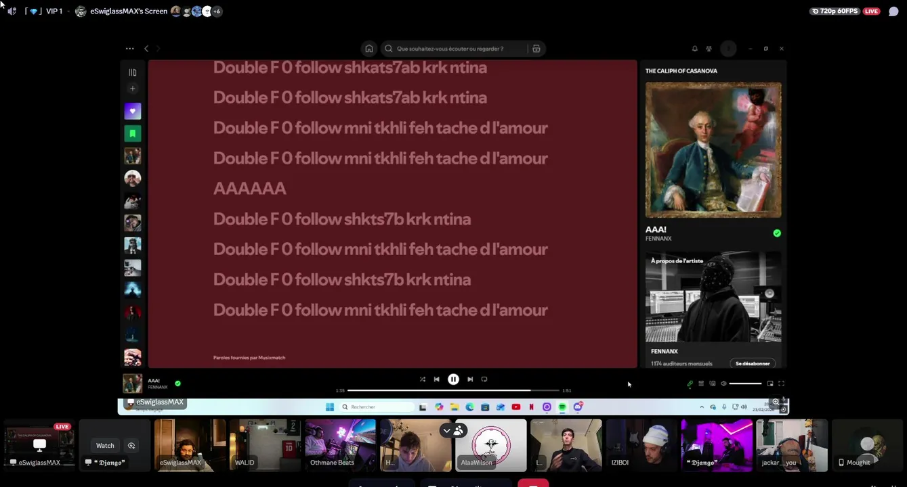Screen dimensions: 907x487
Task: Jump to the 'AAAAAA' lyric line
Action: point(250,189)
